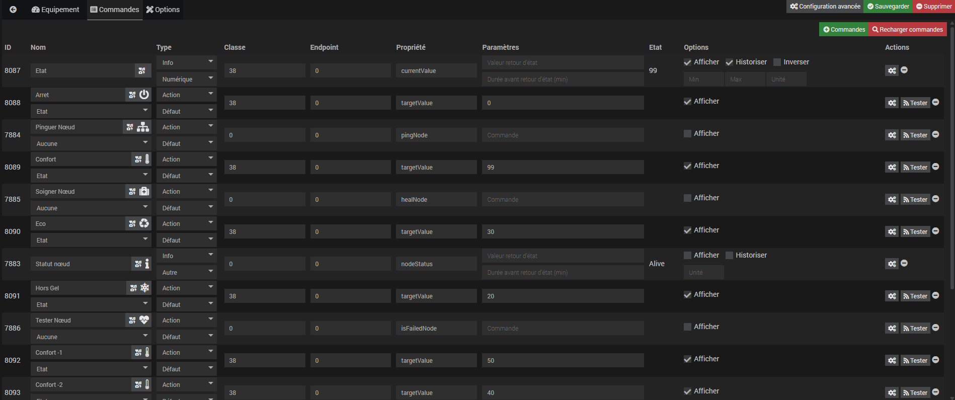Click the Paramètres field containing 99
This screenshot has height=400, width=955.
point(563,167)
